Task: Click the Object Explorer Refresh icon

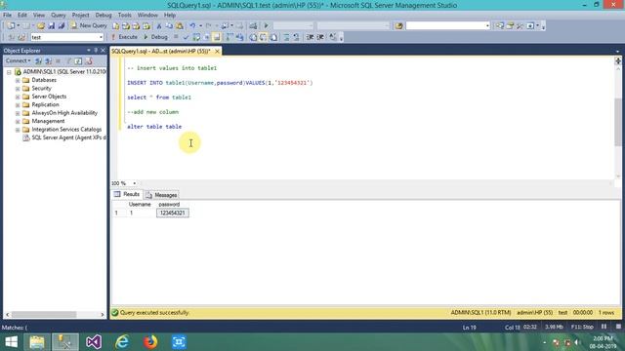Action: 78,60
